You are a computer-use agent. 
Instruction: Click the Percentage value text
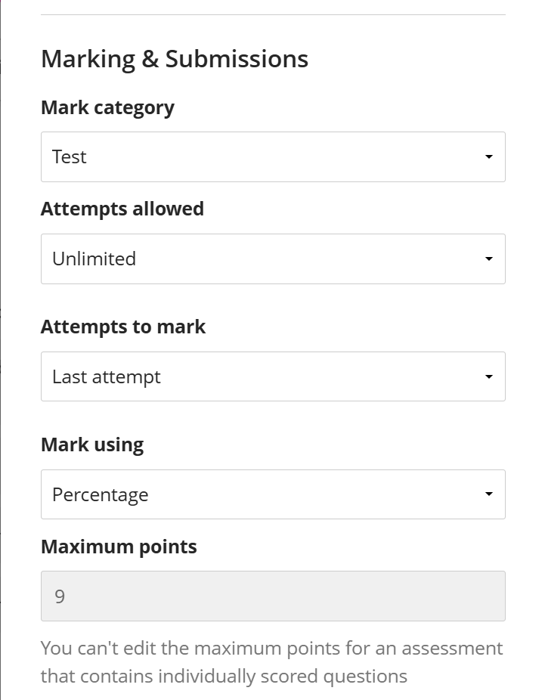coord(100,494)
